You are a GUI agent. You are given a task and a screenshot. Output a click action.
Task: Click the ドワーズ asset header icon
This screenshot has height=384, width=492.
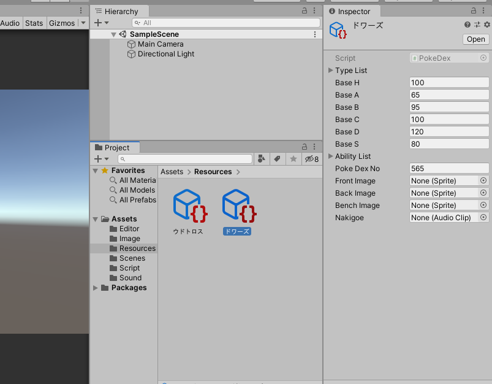pyautogui.click(x=338, y=30)
